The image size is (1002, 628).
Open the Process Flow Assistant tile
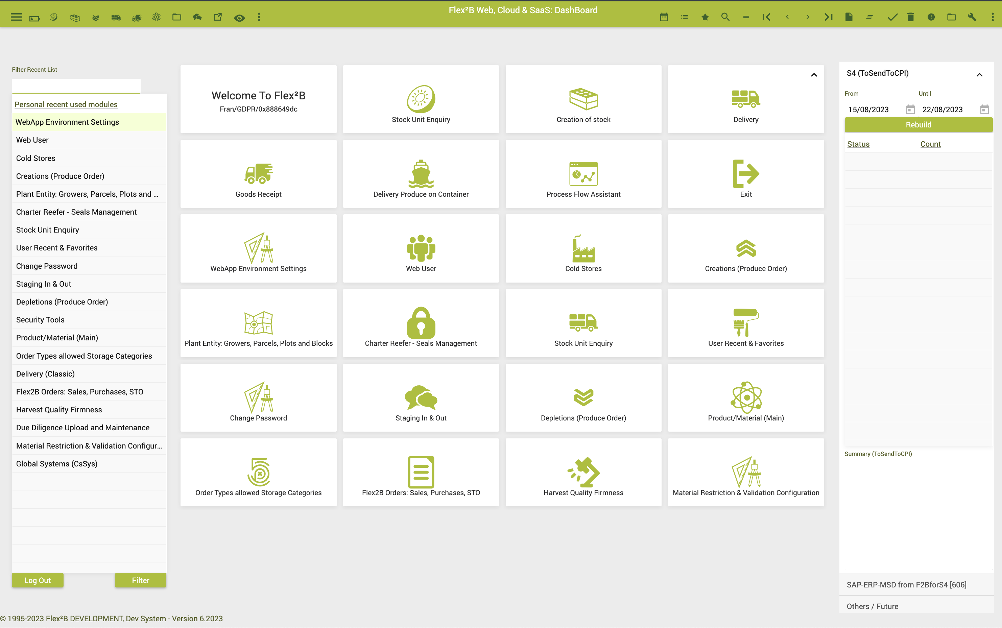(583, 174)
